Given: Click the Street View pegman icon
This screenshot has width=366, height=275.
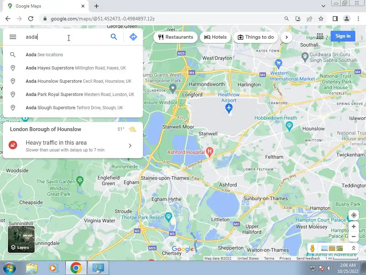Looking at the screenshot, I should [312, 249].
